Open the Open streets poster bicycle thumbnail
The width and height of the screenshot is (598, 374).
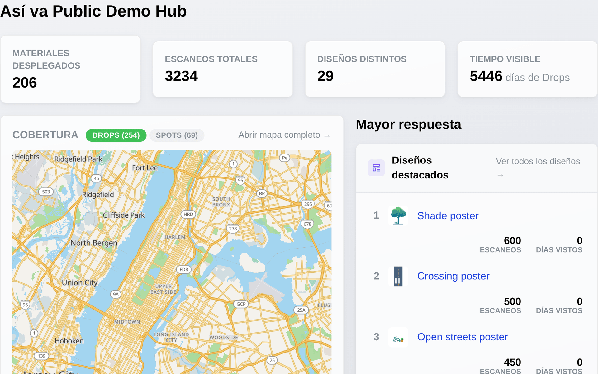click(398, 337)
